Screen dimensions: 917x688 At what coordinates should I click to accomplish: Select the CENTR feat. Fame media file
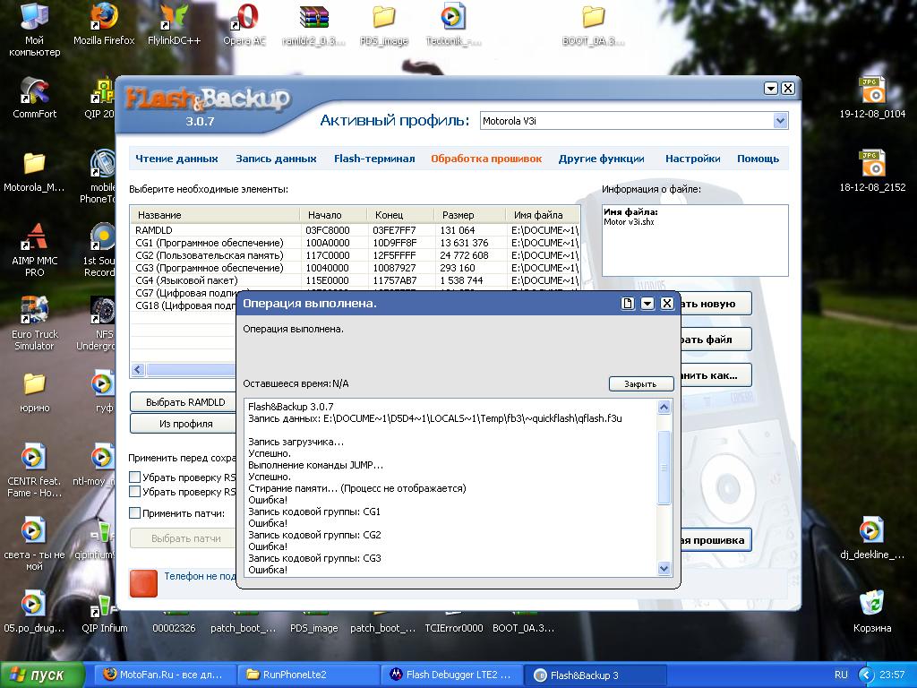tap(34, 471)
